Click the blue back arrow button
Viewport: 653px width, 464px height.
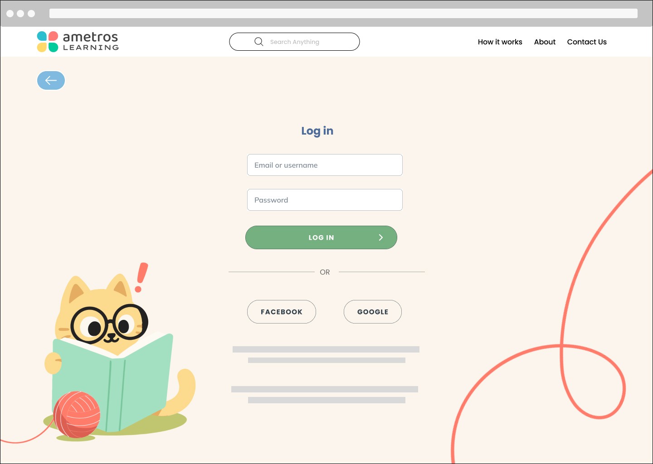pyautogui.click(x=51, y=81)
